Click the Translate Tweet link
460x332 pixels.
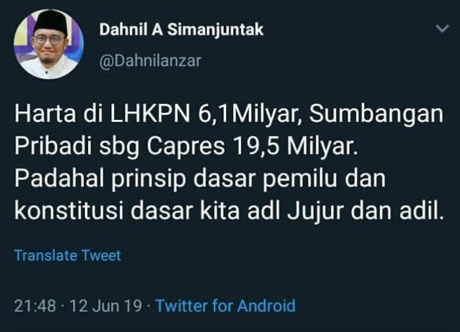tap(68, 255)
